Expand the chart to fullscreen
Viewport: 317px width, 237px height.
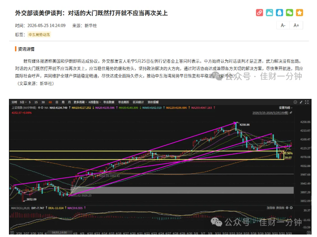307,102
